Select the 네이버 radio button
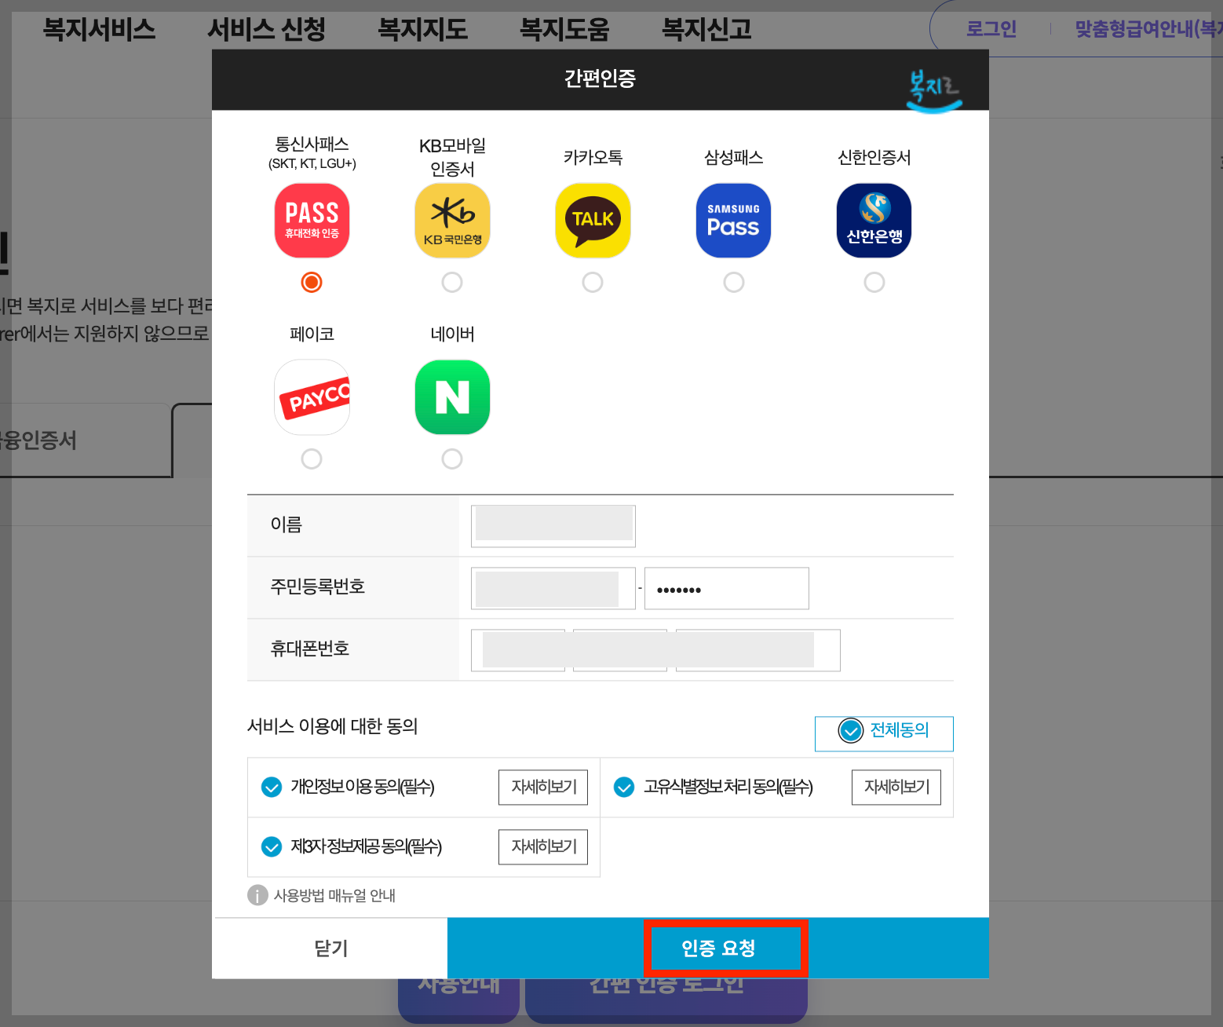This screenshot has width=1223, height=1027. [x=452, y=459]
